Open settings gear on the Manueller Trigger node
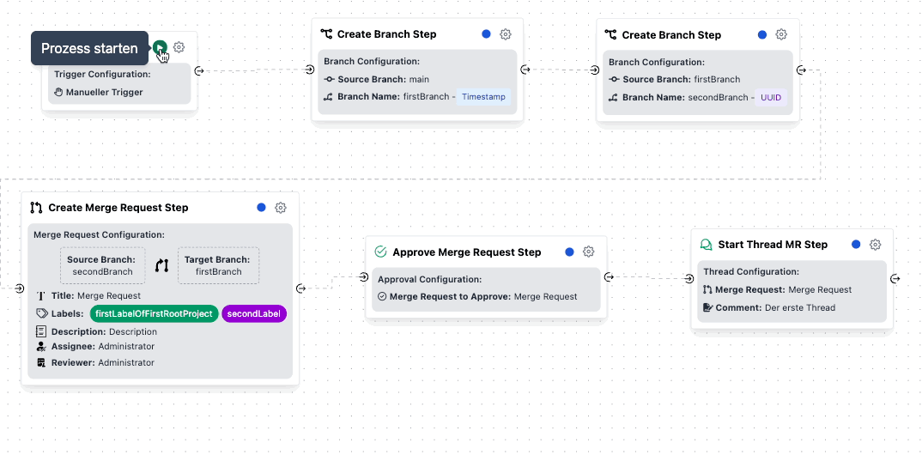 179,48
